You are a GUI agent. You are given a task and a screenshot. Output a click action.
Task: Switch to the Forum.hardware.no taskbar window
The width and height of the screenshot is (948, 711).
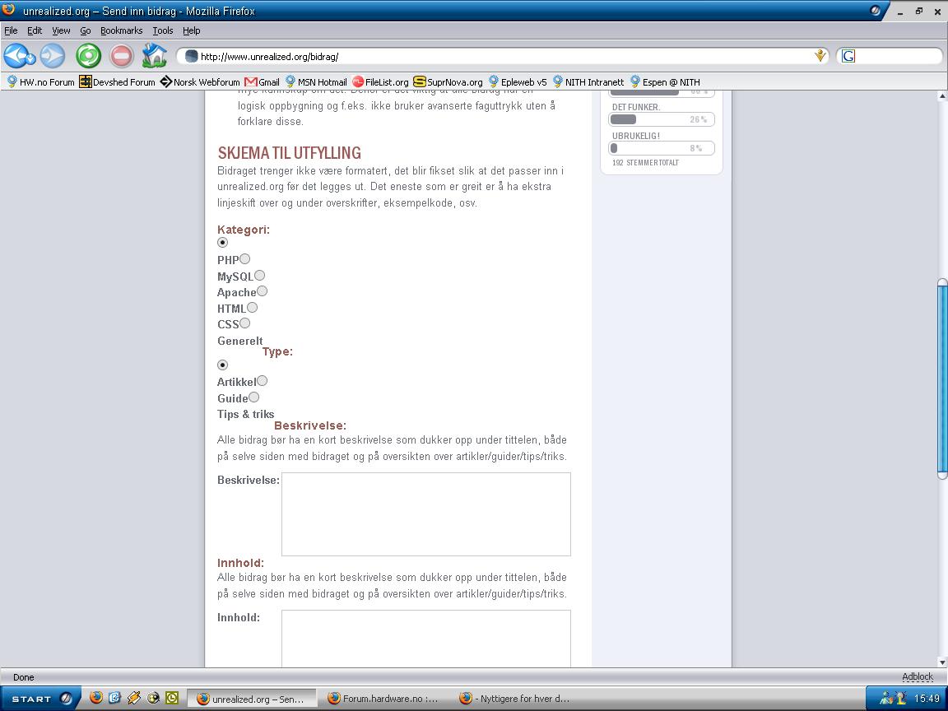tap(384, 699)
